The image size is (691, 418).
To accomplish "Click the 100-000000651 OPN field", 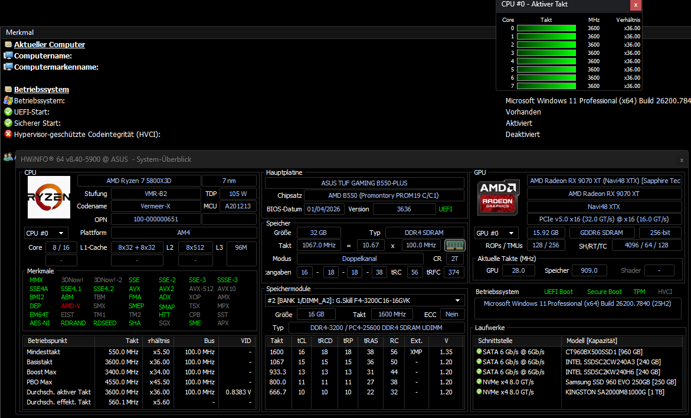I will [156, 219].
